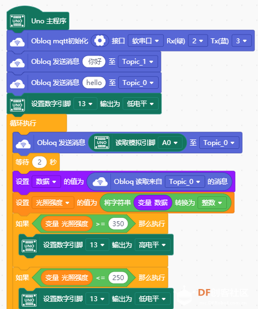Click UNO icon inside 读取模拟引脚 block
This screenshot has height=309, width=258.
(102, 142)
